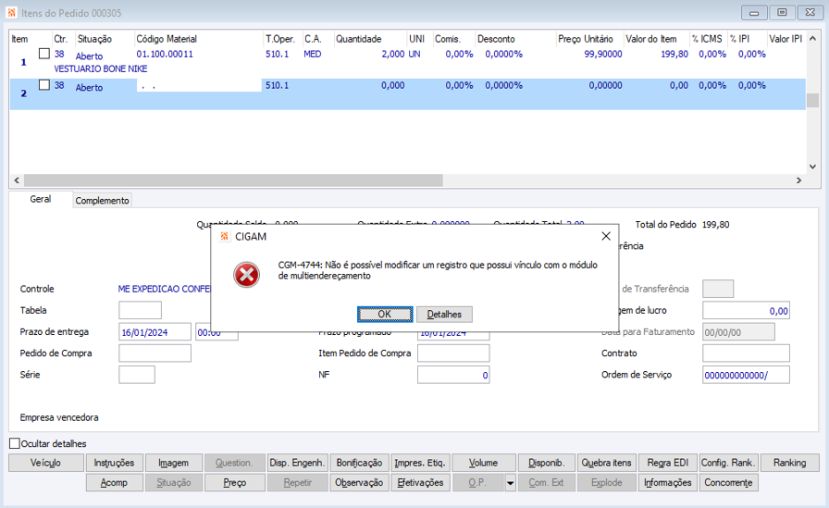The width and height of the screenshot is (829, 508).
Task: Click the Config. Rank. button
Action: pyautogui.click(x=728, y=463)
